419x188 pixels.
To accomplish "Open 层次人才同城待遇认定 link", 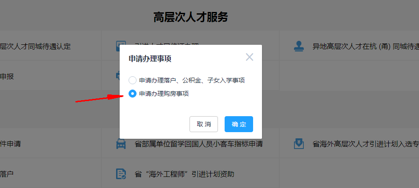I will pyautogui.click(x=35, y=46).
